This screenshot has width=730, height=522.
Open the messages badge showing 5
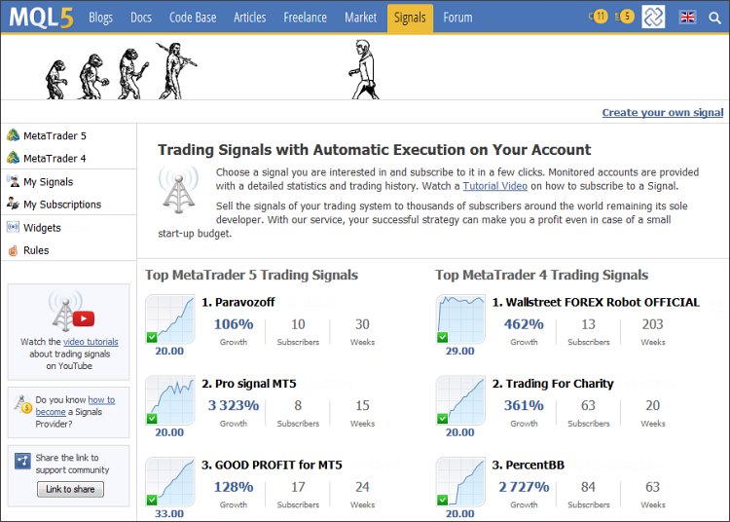coord(625,18)
